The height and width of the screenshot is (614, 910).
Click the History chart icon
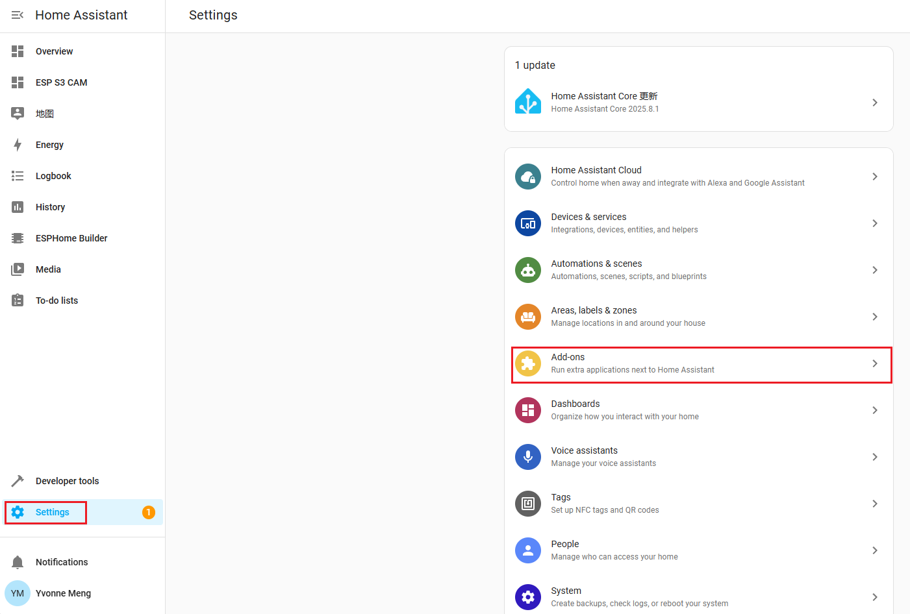pyautogui.click(x=18, y=207)
